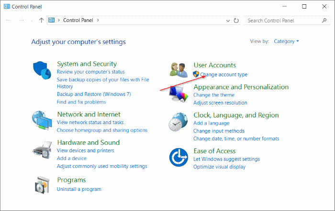Open Ease of Access heading
This screenshot has height=211, width=335.
point(214,151)
